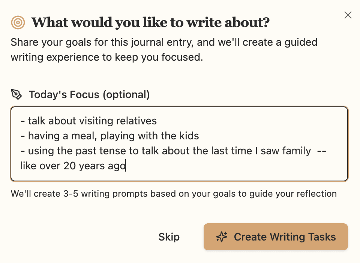Close the dialog with the X icon
The height and width of the screenshot is (263, 360).
tap(348, 15)
